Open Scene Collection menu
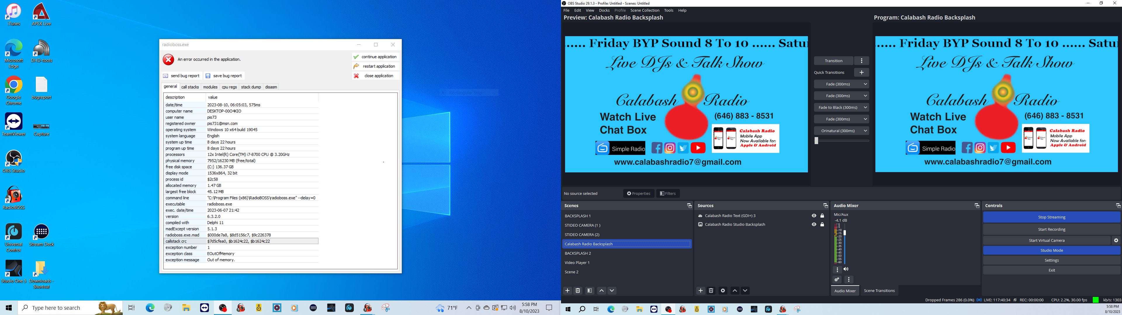Viewport: 1122px width, 315px height. (x=645, y=10)
